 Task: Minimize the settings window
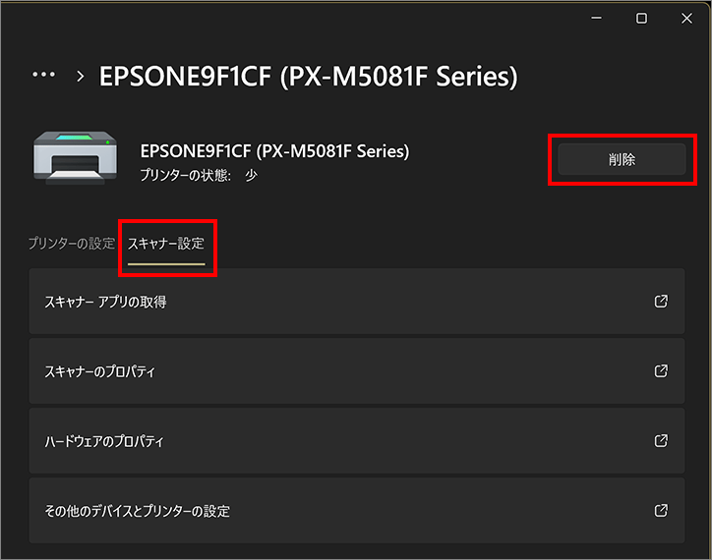[596, 18]
